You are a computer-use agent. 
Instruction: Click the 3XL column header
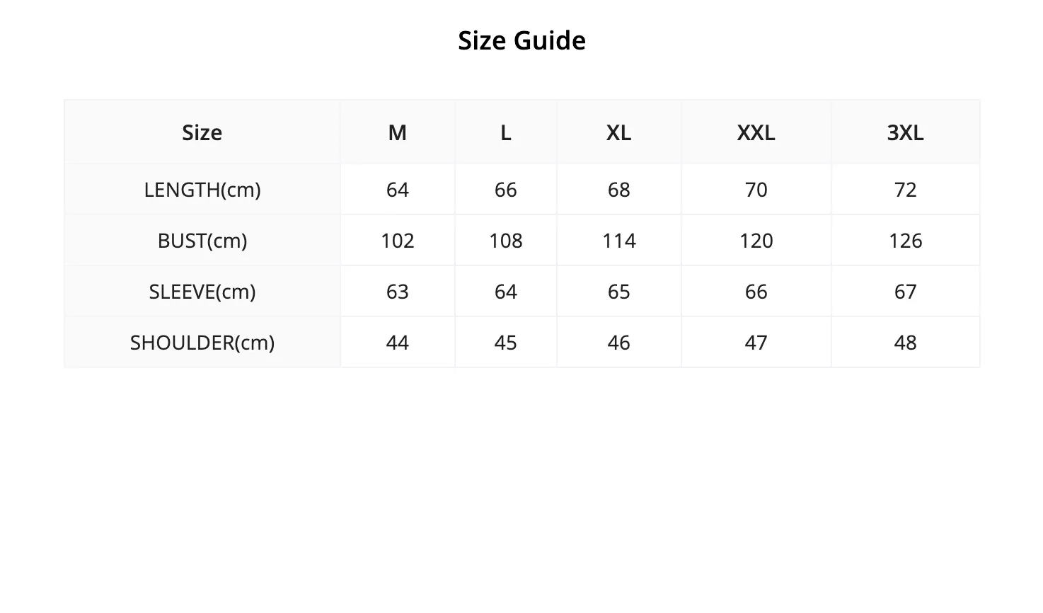coord(906,132)
